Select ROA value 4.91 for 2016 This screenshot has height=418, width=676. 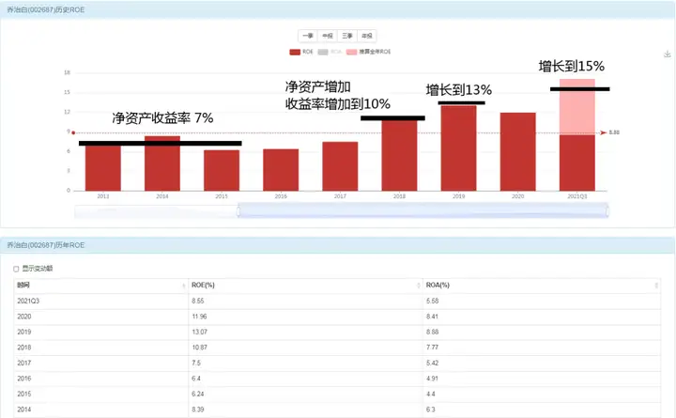[433, 379]
